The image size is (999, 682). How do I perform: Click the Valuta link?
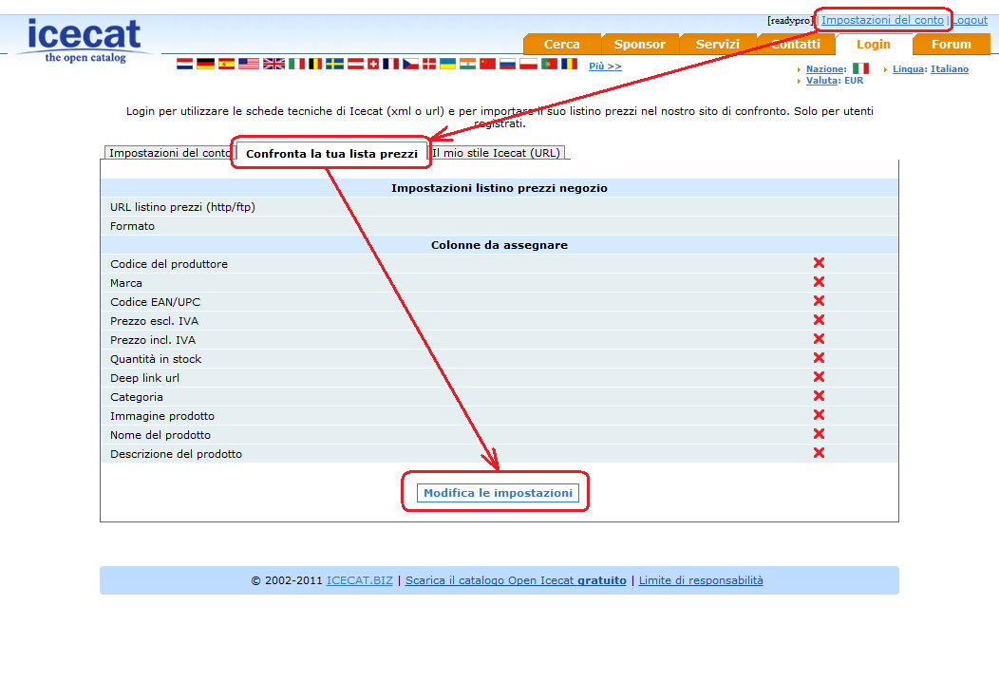coord(821,81)
